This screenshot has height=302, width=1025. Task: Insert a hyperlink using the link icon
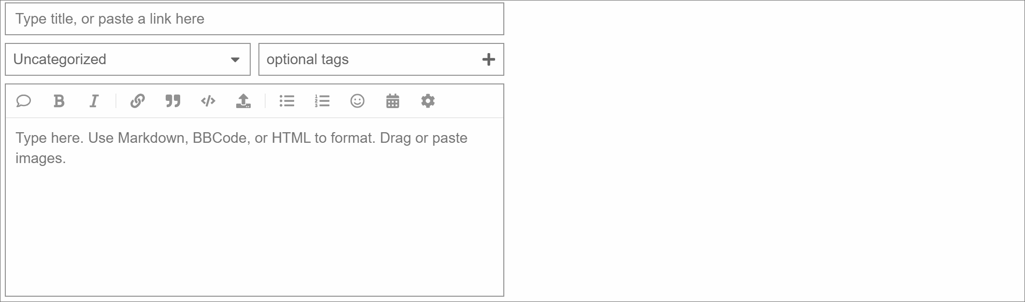[x=138, y=101]
